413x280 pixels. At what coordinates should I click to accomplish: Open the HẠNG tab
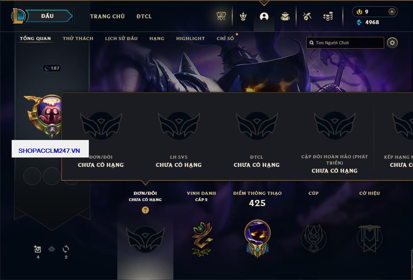click(157, 38)
